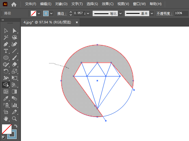Open the 对象(O) menu
Screen dimensions: 189x141
point(61,4)
